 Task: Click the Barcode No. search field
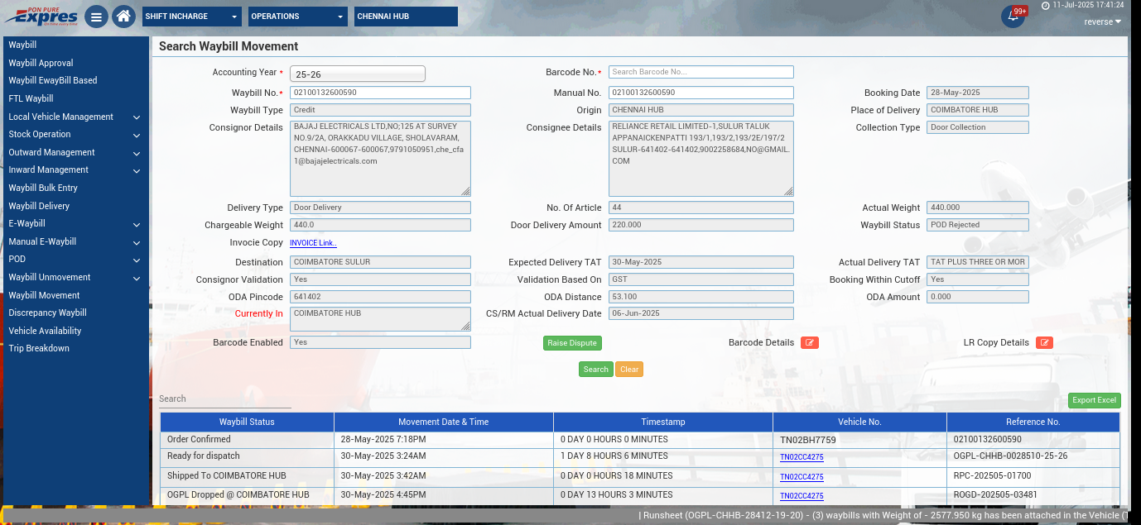(x=700, y=72)
